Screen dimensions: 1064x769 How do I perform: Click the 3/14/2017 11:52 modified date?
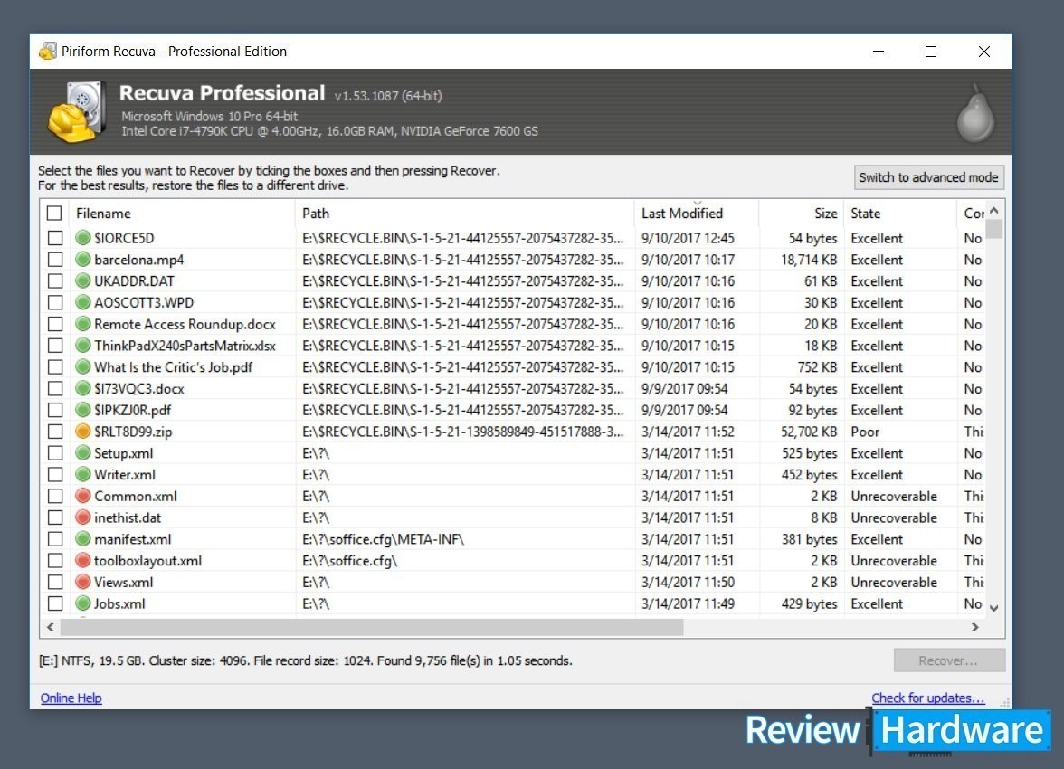[x=688, y=432]
